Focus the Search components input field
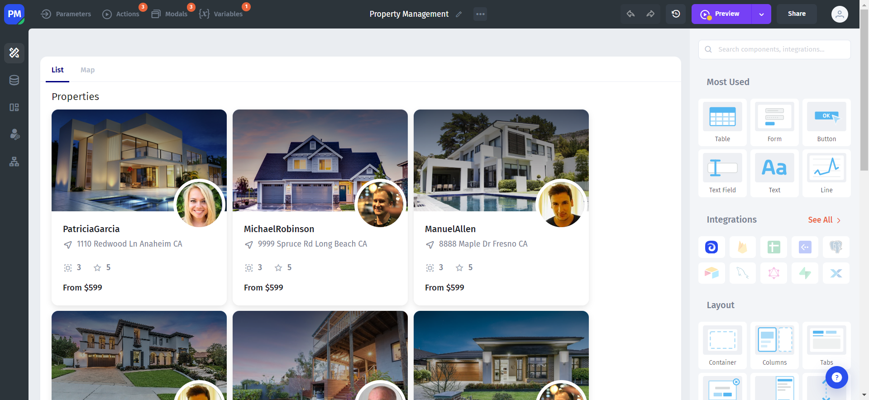869x400 pixels. click(x=774, y=49)
